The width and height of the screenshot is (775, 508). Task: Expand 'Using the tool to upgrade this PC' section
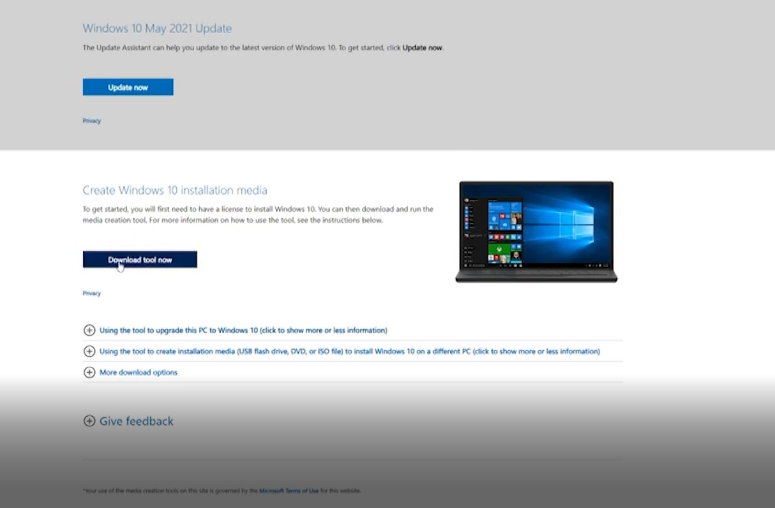point(243,331)
